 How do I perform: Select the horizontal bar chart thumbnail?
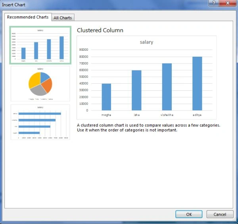click(x=40, y=122)
